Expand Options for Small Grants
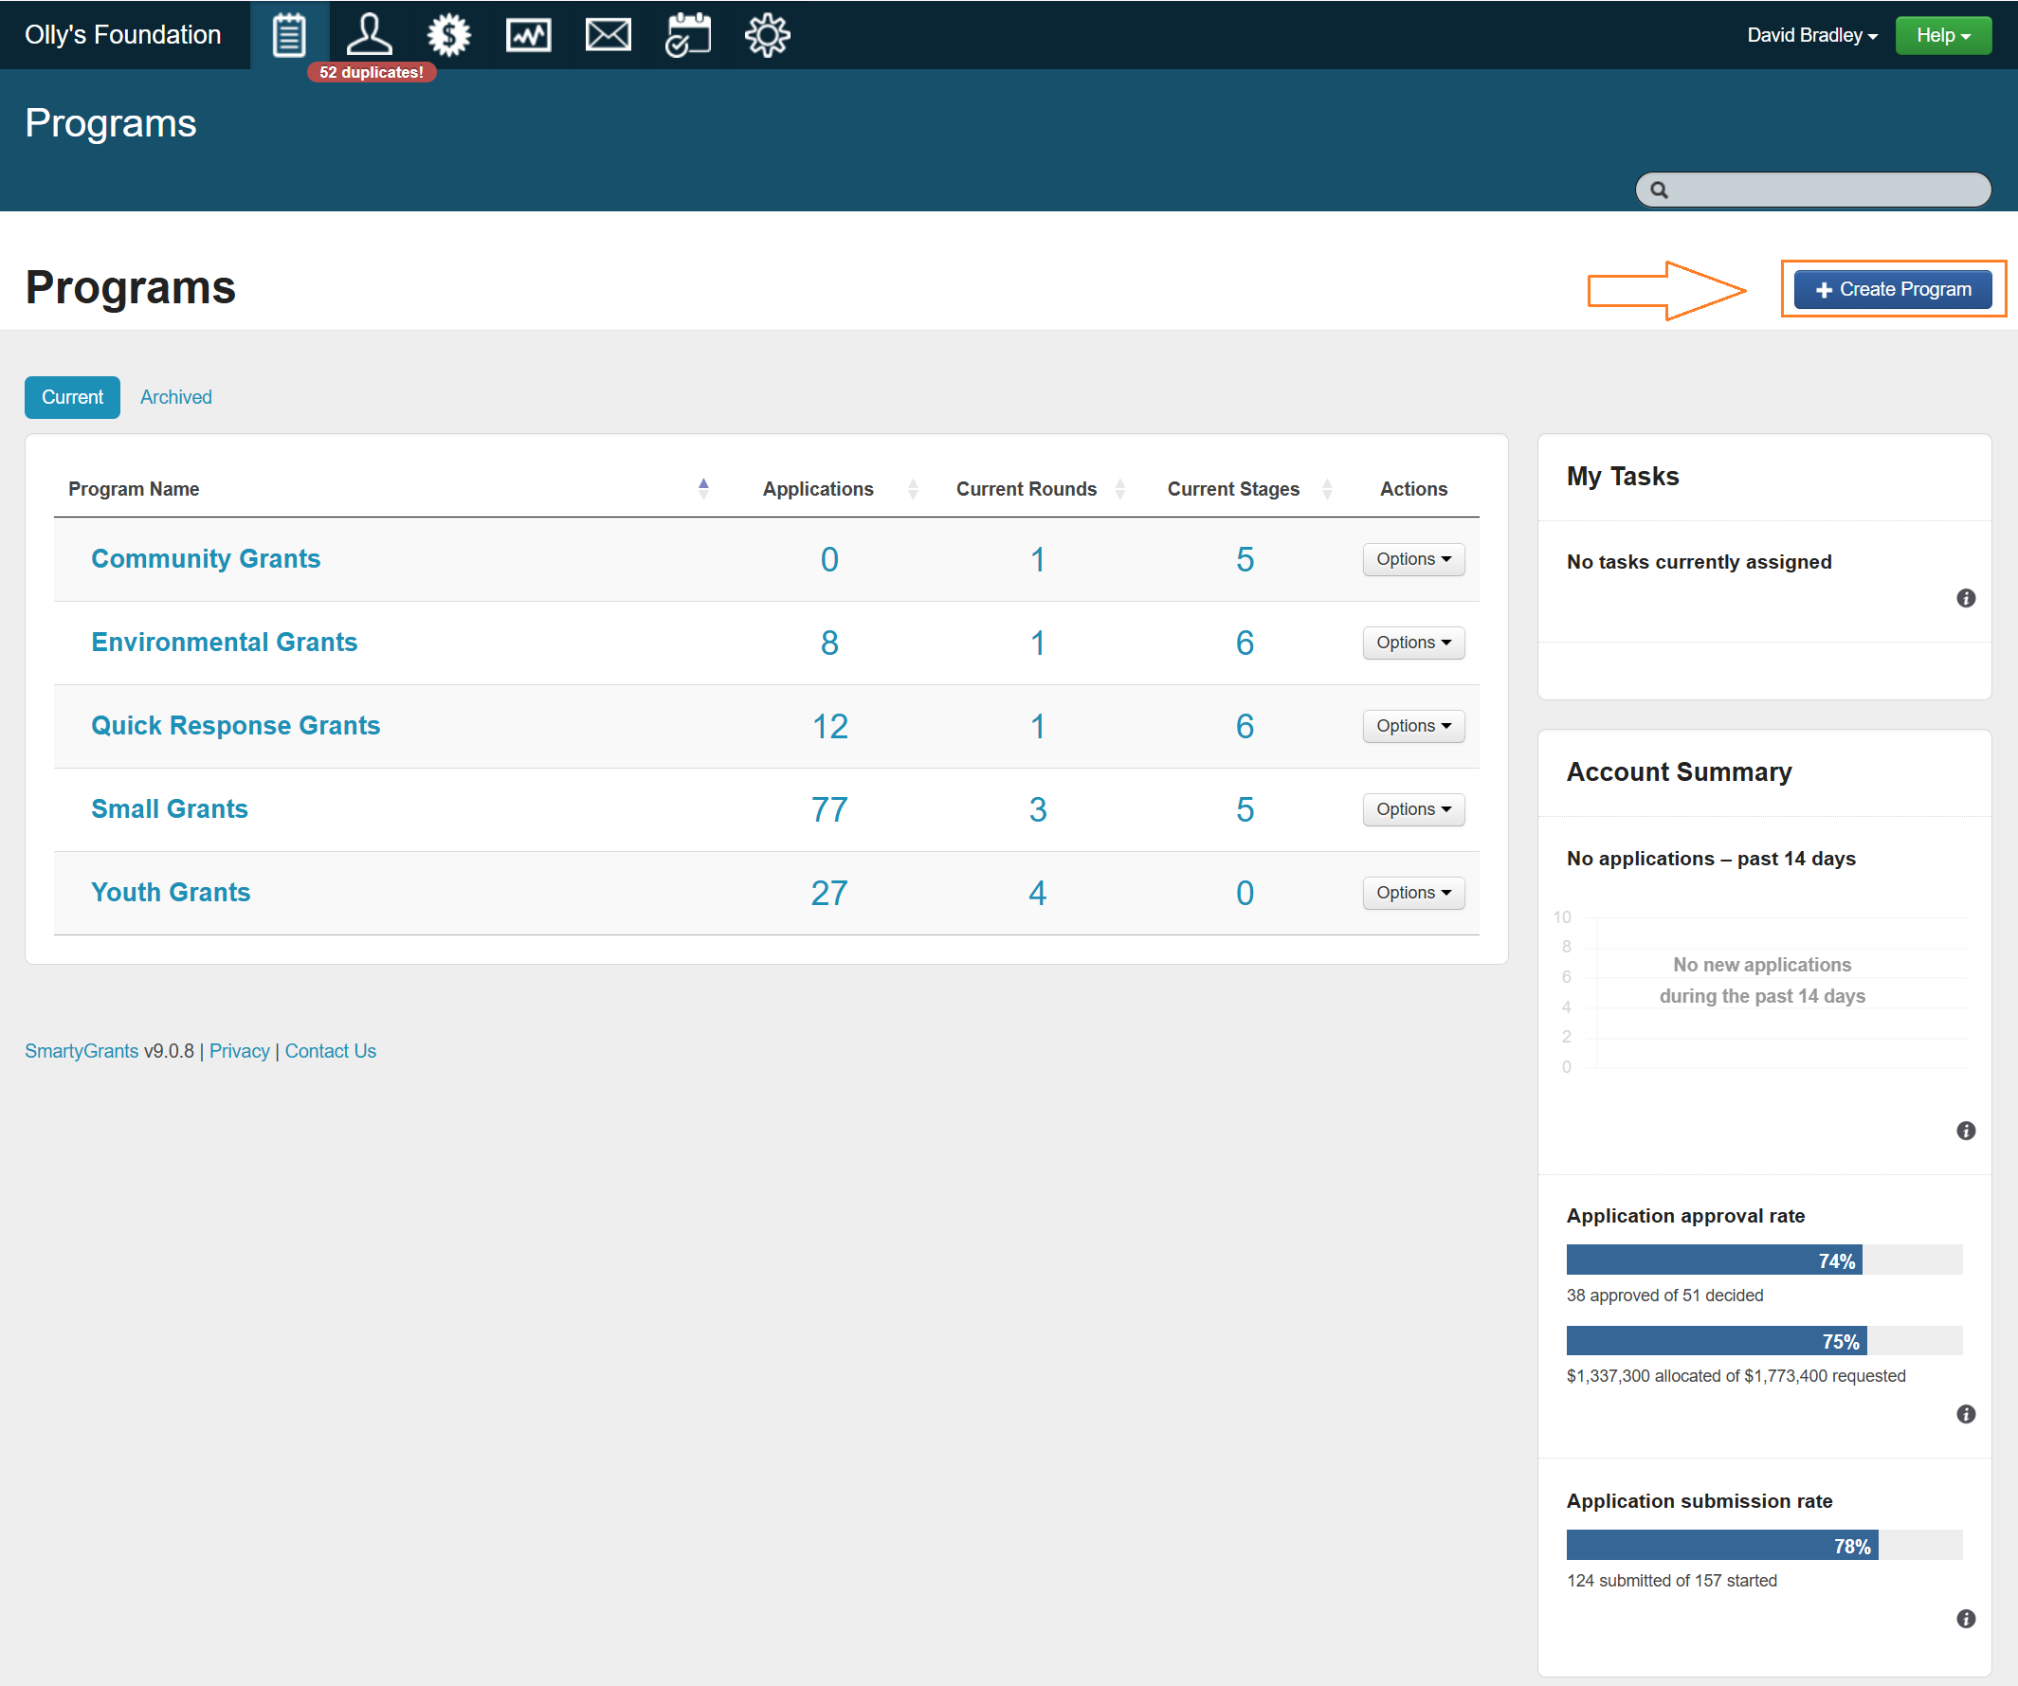This screenshot has width=2018, height=1686. click(x=1413, y=810)
